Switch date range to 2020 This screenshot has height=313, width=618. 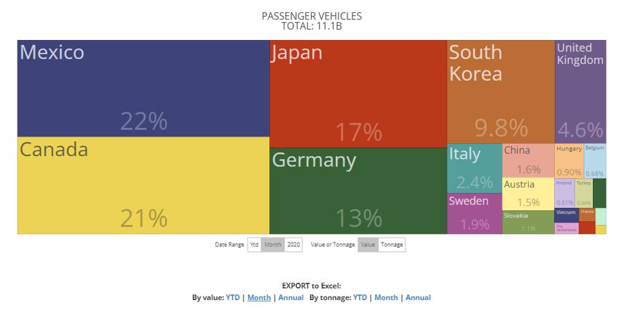tap(293, 245)
